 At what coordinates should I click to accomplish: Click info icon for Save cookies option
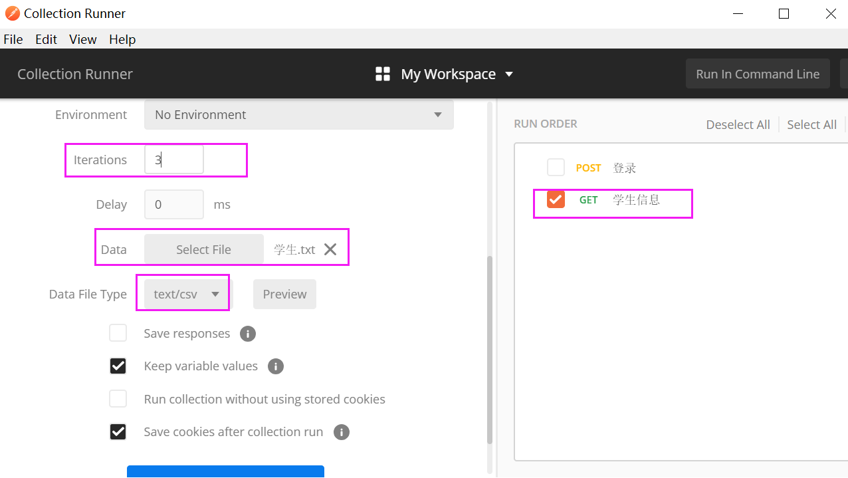coord(341,432)
